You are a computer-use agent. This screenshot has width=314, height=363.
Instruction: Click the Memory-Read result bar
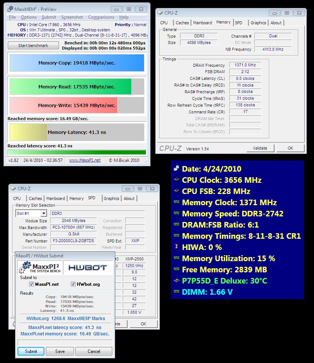coord(77,87)
